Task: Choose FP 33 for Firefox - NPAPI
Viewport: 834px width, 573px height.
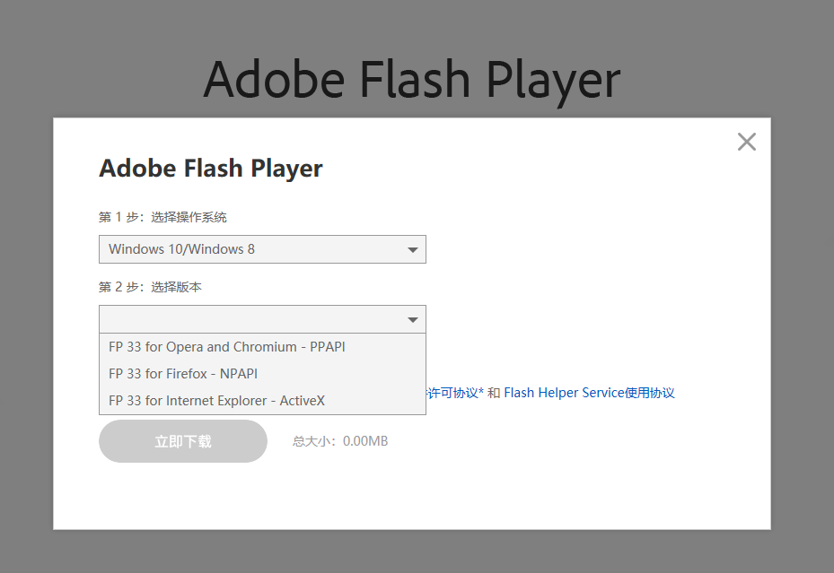Action: click(x=182, y=374)
